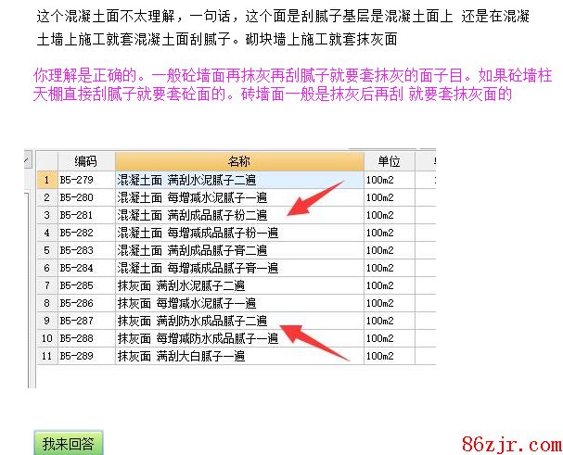This screenshot has width=563, height=455.
Task: Click the 编码 column header
Action: (x=86, y=161)
